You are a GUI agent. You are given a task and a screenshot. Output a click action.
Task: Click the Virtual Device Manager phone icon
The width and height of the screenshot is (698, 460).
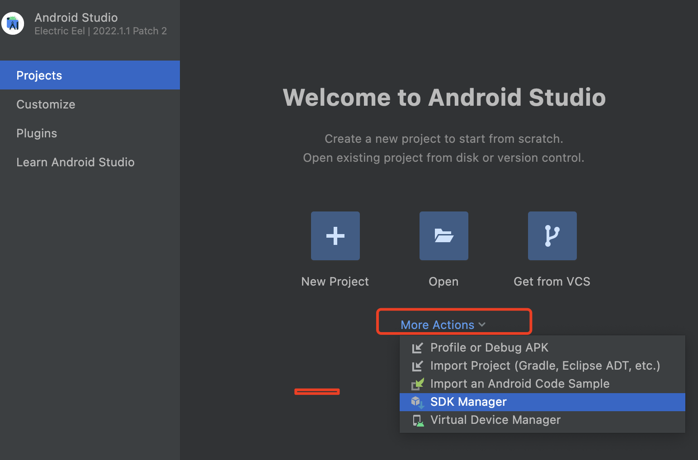tap(418, 420)
